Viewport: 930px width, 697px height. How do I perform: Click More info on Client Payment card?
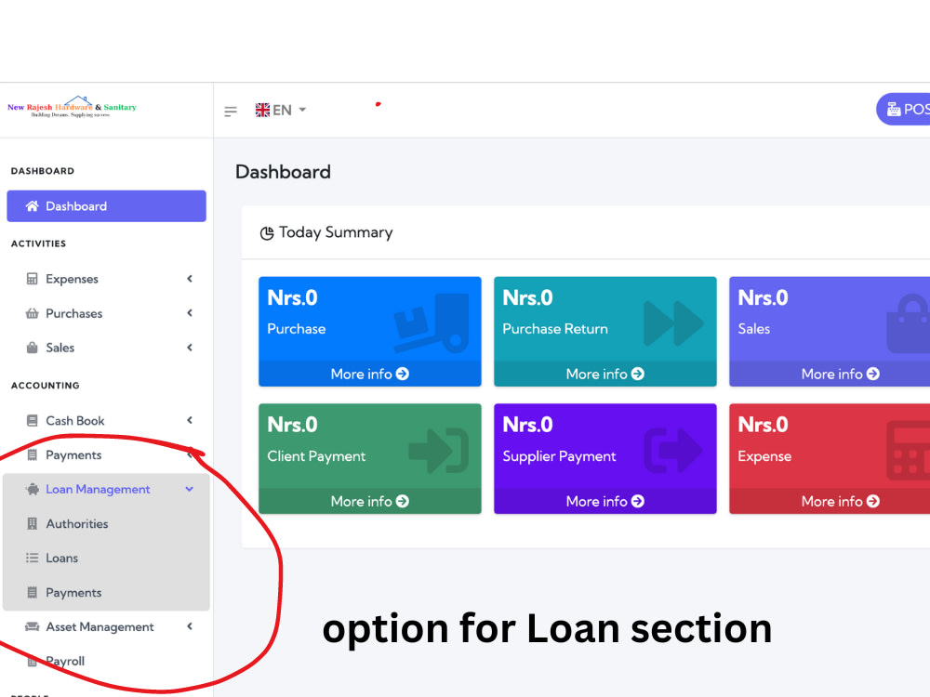coord(369,502)
